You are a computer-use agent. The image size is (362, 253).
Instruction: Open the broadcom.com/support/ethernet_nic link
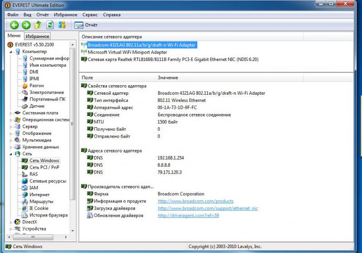[x=208, y=208]
